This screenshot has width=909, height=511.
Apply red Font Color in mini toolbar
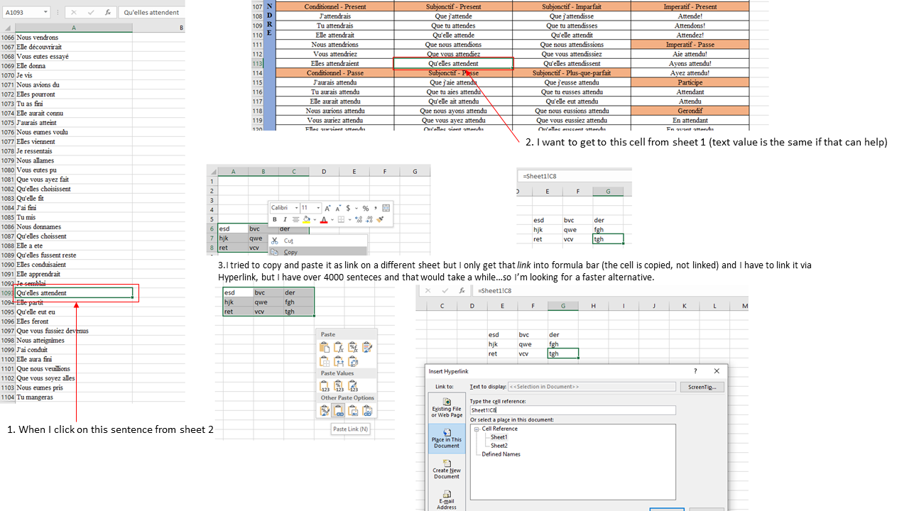click(x=324, y=219)
